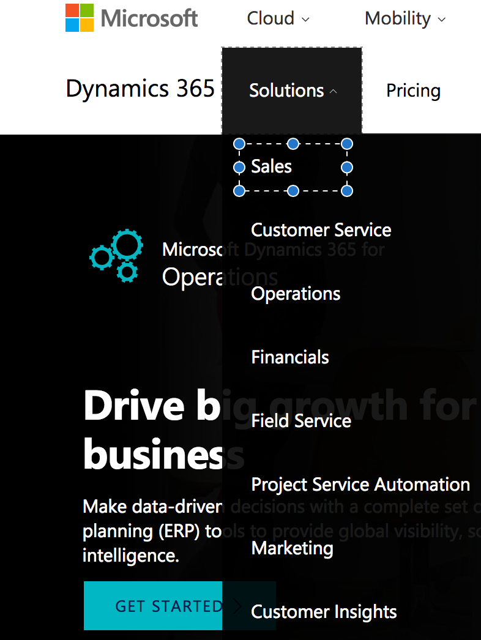Image resolution: width=481 pixels, height=640 pixels.
Task: Click the top-left selection handle near Sales
Action: pos(239,144)
